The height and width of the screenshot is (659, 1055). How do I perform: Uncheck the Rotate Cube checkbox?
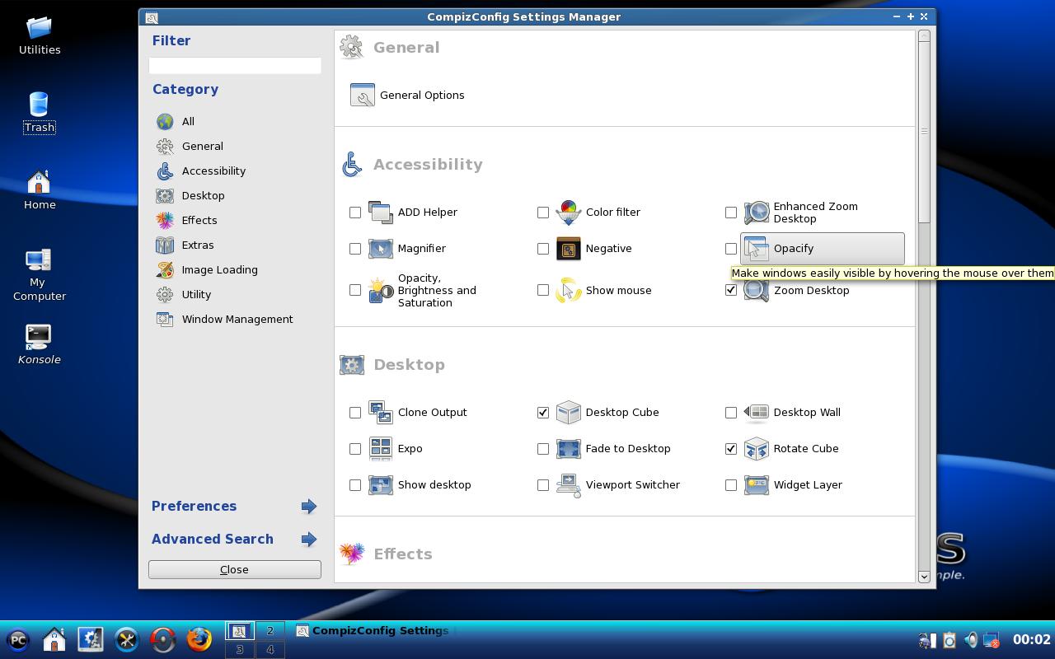tap(731, 449)
